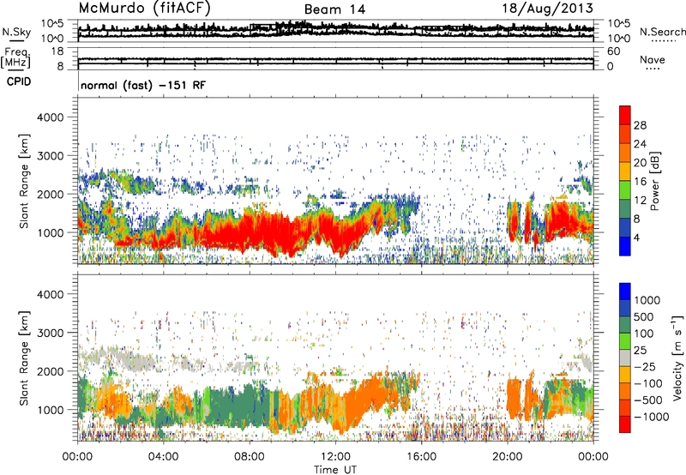Click the 04:00 tick on the time axis
The image size is (686, 475).
pyautogui.click(x=163, y=457)
